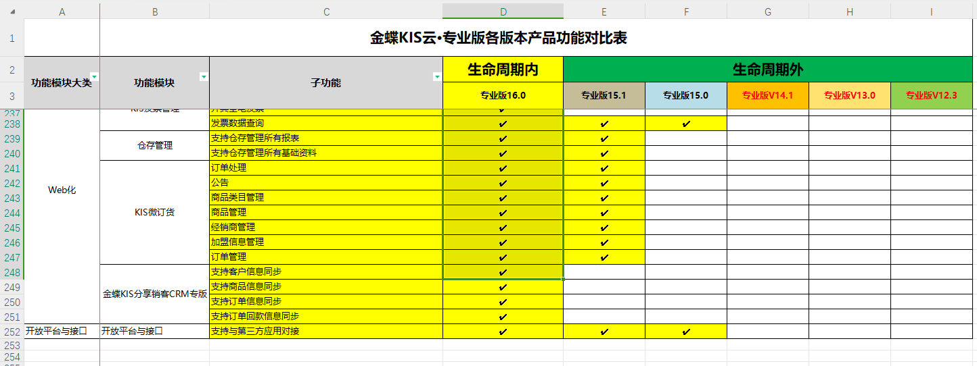
Task: Click the 仓存管理 module cell
Action: coord(155,146)
